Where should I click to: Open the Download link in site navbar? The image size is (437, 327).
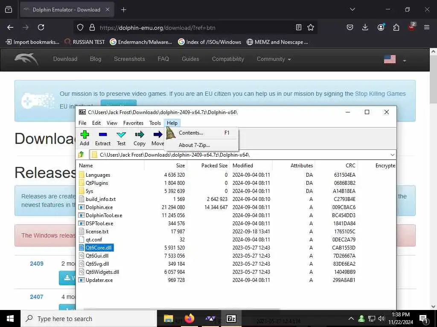click(x=65, y=59)
